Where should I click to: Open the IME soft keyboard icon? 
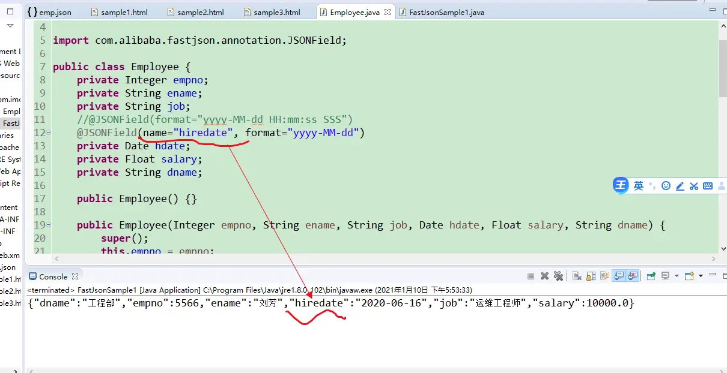coord(708,186)
